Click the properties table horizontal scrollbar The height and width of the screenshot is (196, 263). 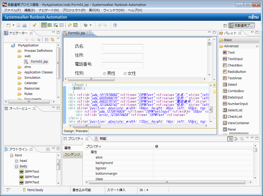(167, 182)
